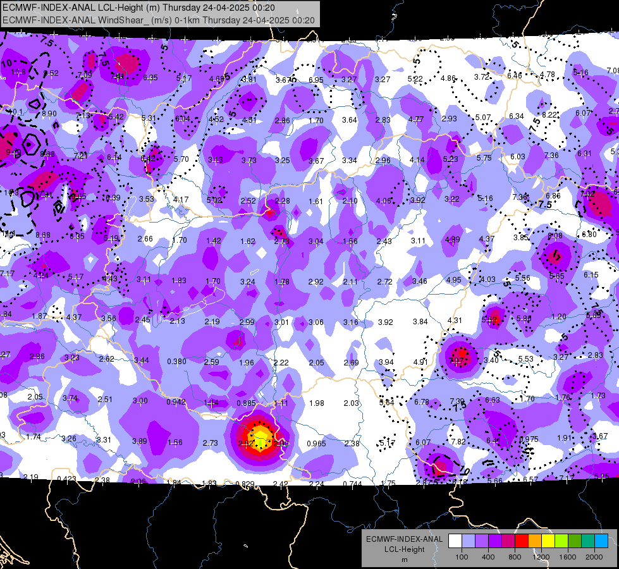619x569 pixels.
Task: Click the wind shear value 3.64
Action: [350, 119]
